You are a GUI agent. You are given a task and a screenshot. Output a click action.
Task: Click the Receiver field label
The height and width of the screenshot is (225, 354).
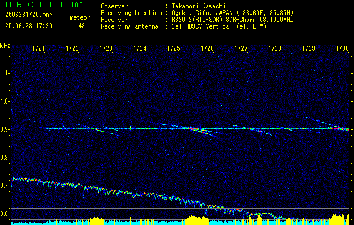114,20
